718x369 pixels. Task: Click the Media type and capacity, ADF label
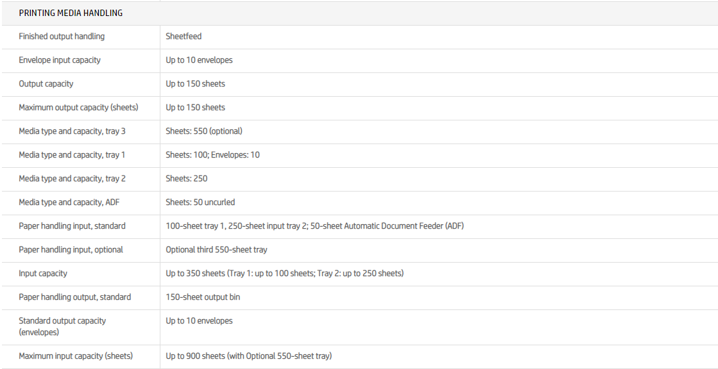tap(69, 202)
